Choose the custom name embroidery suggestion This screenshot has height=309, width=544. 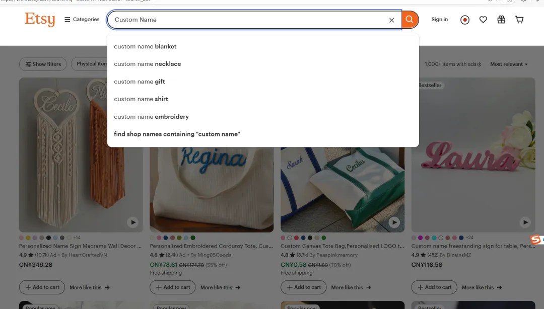pyautogui.click(x=152, y=117)
